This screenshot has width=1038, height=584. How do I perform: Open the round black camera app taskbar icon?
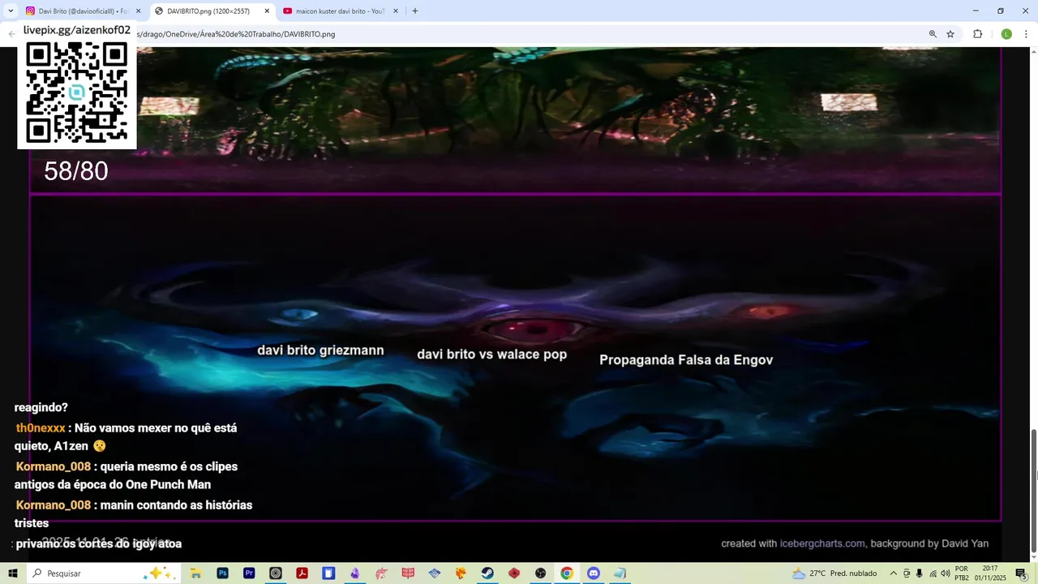[x=276, y=573]
